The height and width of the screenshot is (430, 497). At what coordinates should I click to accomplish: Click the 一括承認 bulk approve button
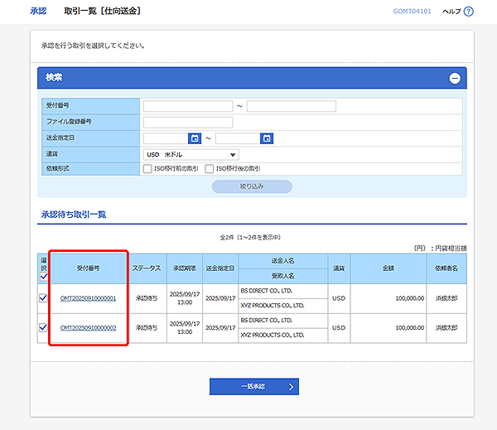point(254,386)
